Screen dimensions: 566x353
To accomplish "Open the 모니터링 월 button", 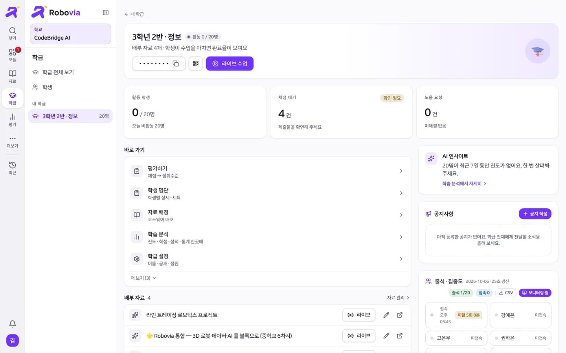I will click(535, 293).
